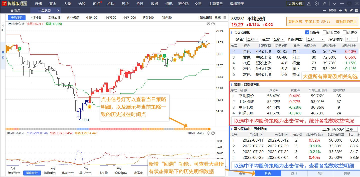Screen dimensions: 360x177
Task: Open the user account icon
Action: (x=309, y=3)
